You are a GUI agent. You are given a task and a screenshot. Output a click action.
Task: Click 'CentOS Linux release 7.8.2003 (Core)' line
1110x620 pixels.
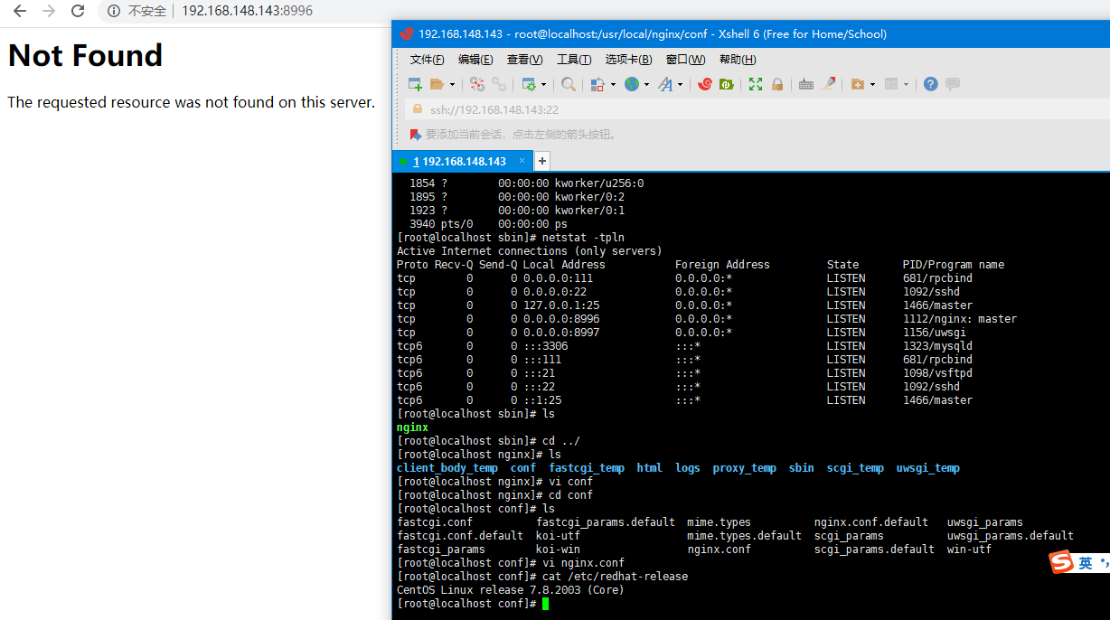[511, 590]
